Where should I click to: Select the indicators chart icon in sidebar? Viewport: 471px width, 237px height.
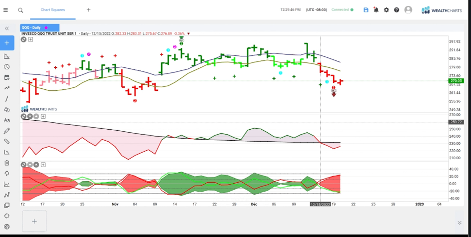tap(7, 56)
